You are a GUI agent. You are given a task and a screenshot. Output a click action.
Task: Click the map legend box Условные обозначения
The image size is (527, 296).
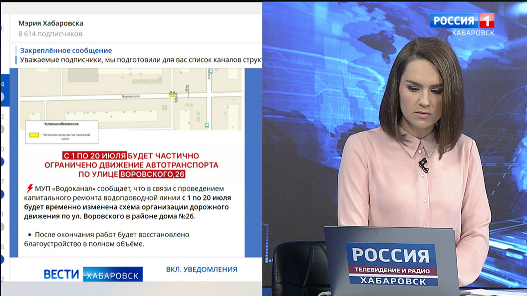62,132
